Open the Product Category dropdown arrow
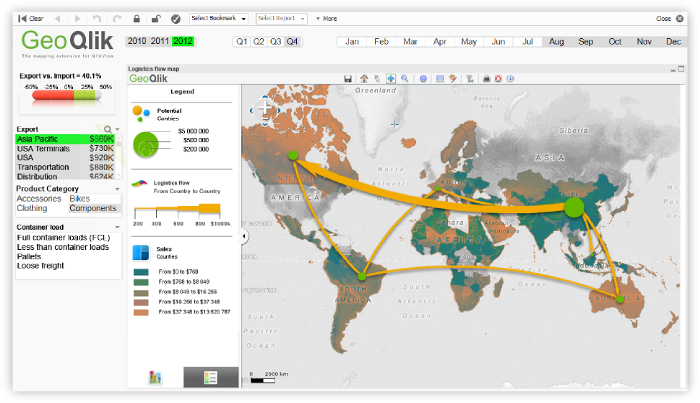The height and width of the screenshot is (403, 700). tap(118, 189)
